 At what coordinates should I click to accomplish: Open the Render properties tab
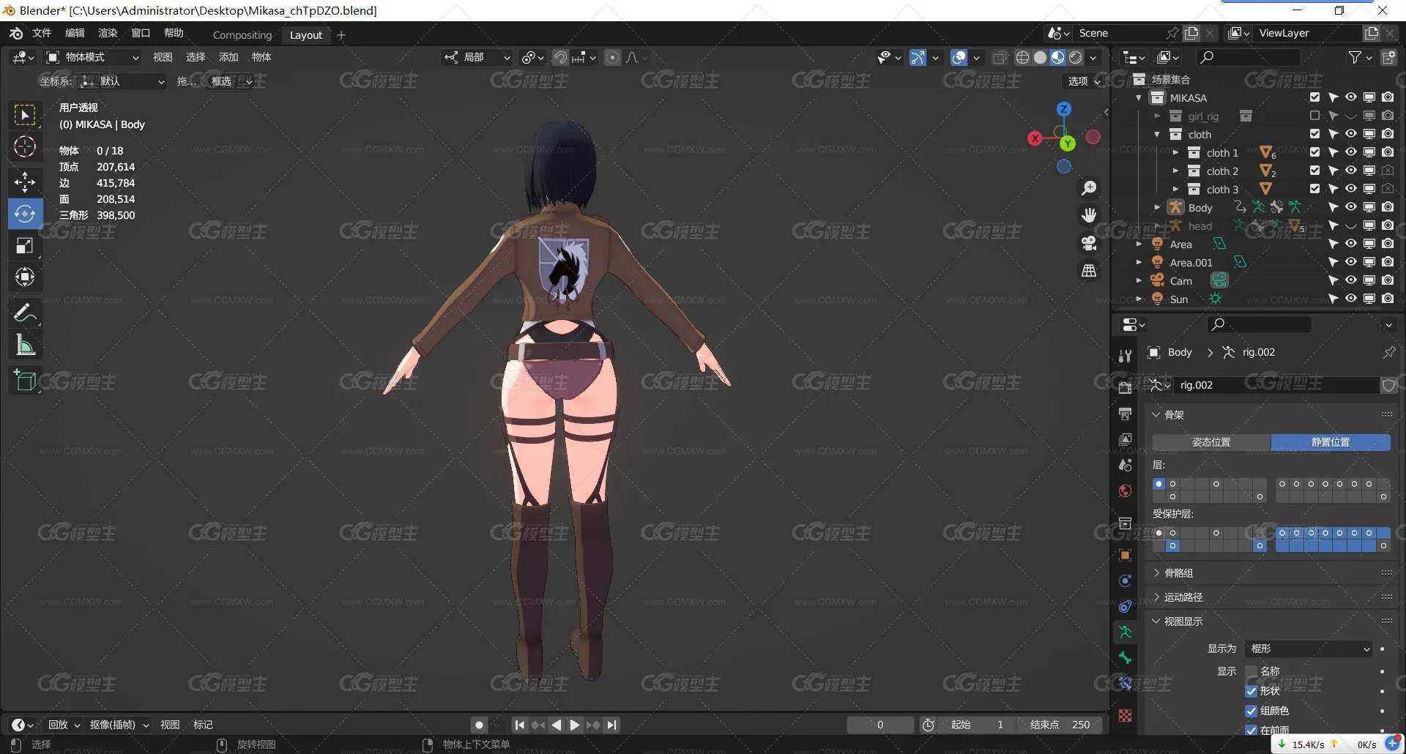1126,387
